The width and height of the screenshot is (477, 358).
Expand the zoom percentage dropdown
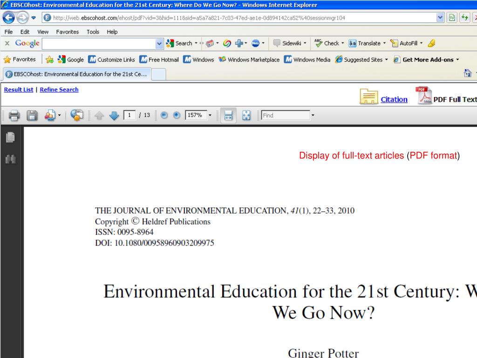[210, 115]
